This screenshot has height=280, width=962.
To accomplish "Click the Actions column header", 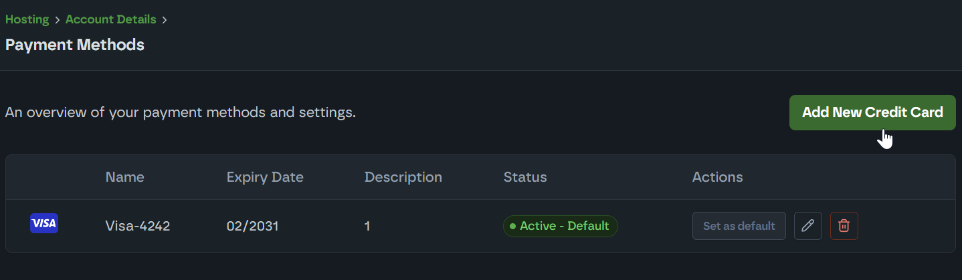I will [717, 177].
